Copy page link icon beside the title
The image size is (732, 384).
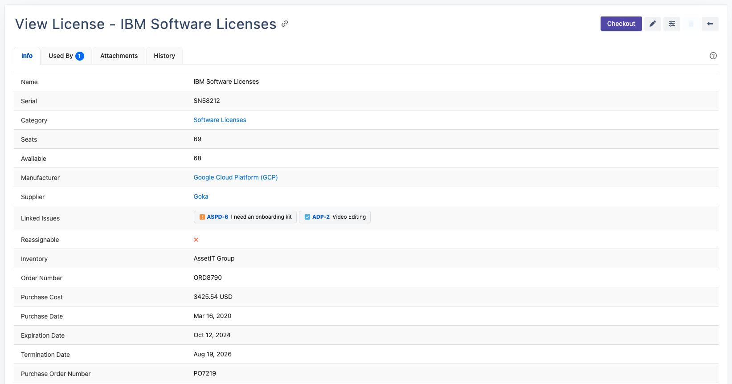coord(285,24)
